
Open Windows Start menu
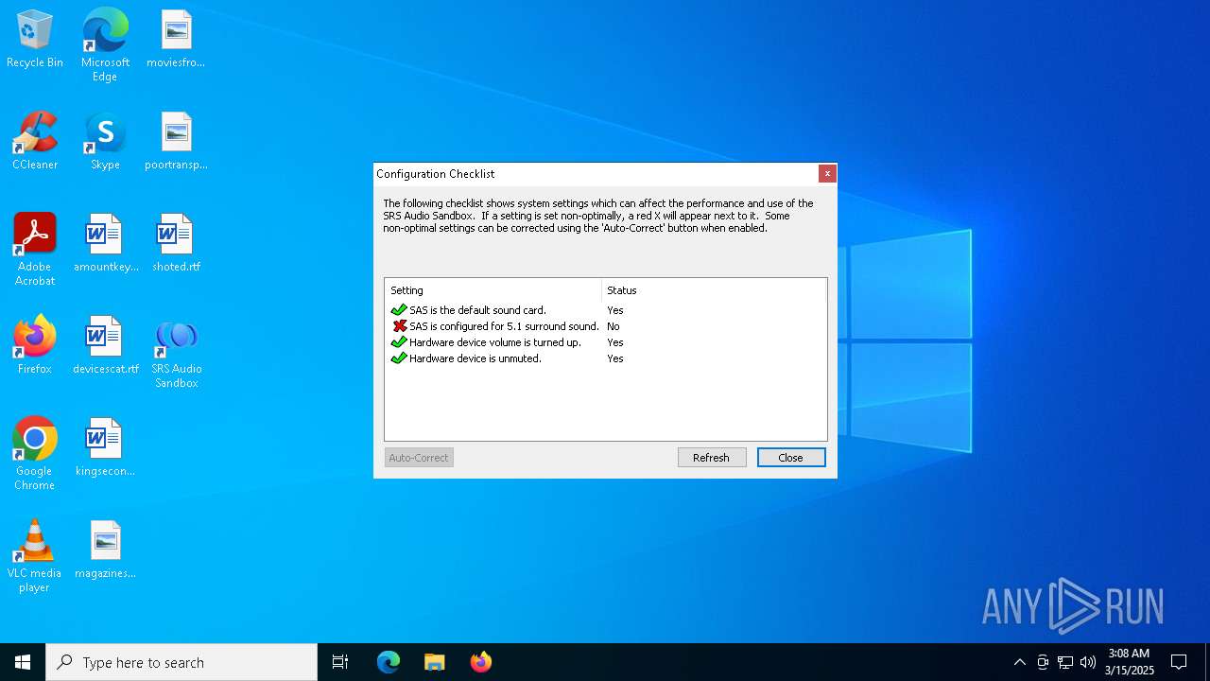click(23, 662)
